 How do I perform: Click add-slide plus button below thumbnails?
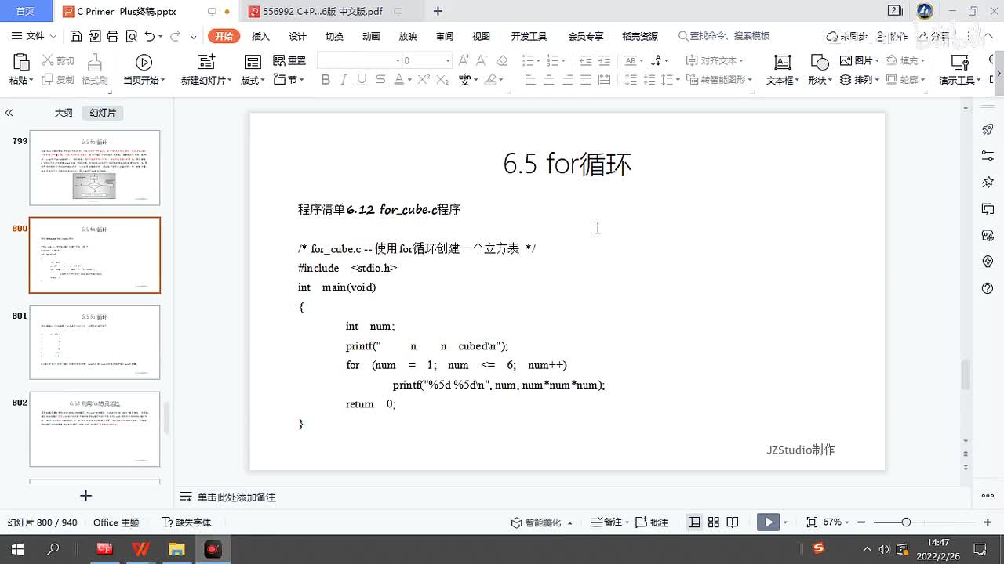86,496
